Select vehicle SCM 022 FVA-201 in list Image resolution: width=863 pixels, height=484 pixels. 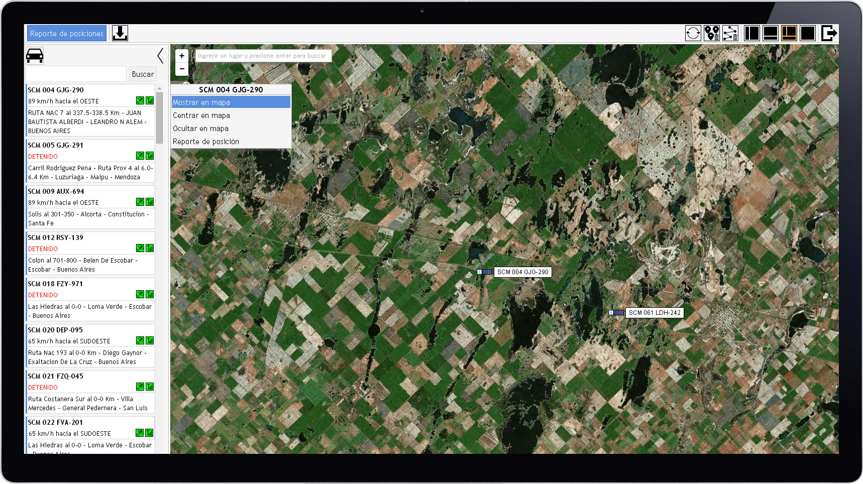coord(55,422)
